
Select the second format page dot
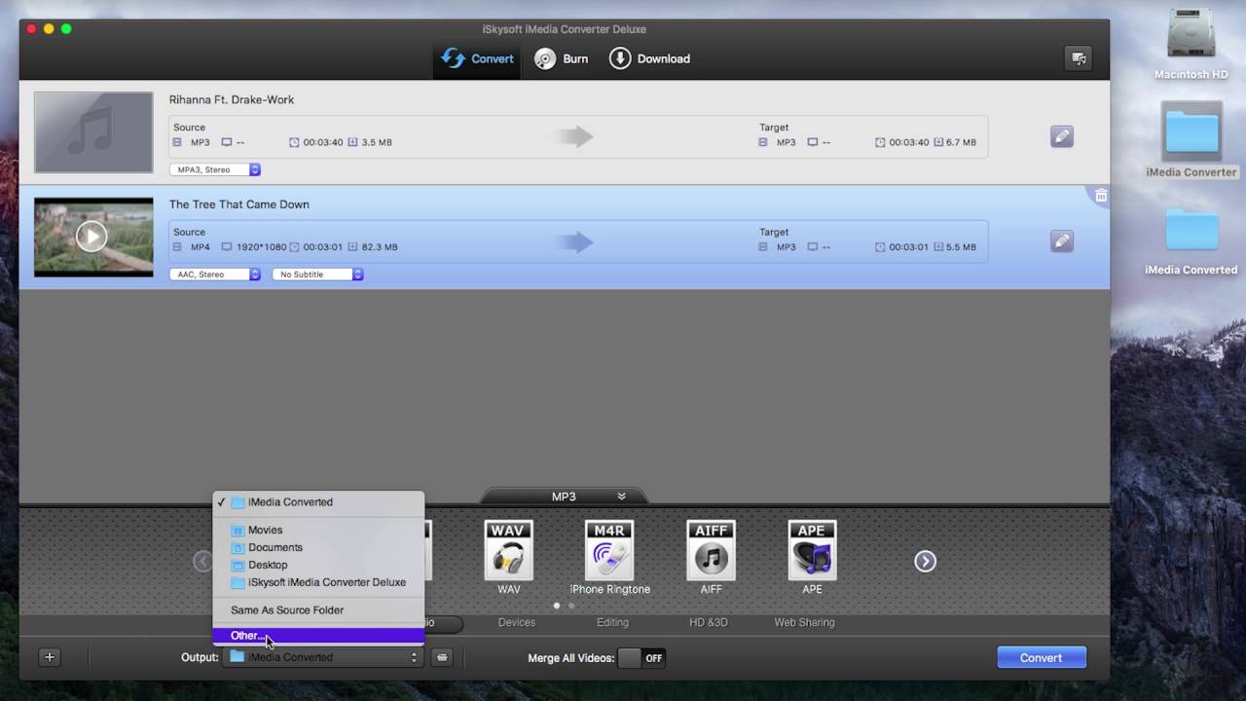pyautogui.click(x=571, y=606)
